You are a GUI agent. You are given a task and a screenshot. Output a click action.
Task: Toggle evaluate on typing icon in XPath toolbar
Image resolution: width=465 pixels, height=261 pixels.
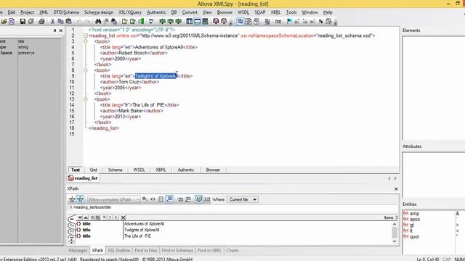point(198,199)
